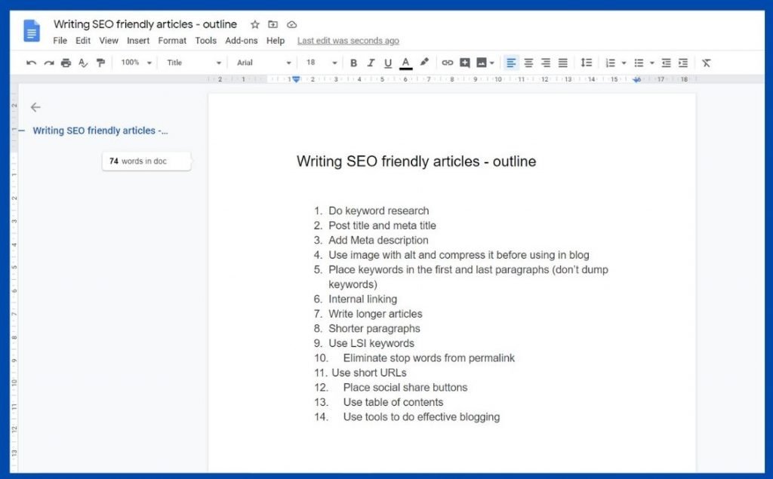
Task: Open the View menu
Action: click(109, 41)
